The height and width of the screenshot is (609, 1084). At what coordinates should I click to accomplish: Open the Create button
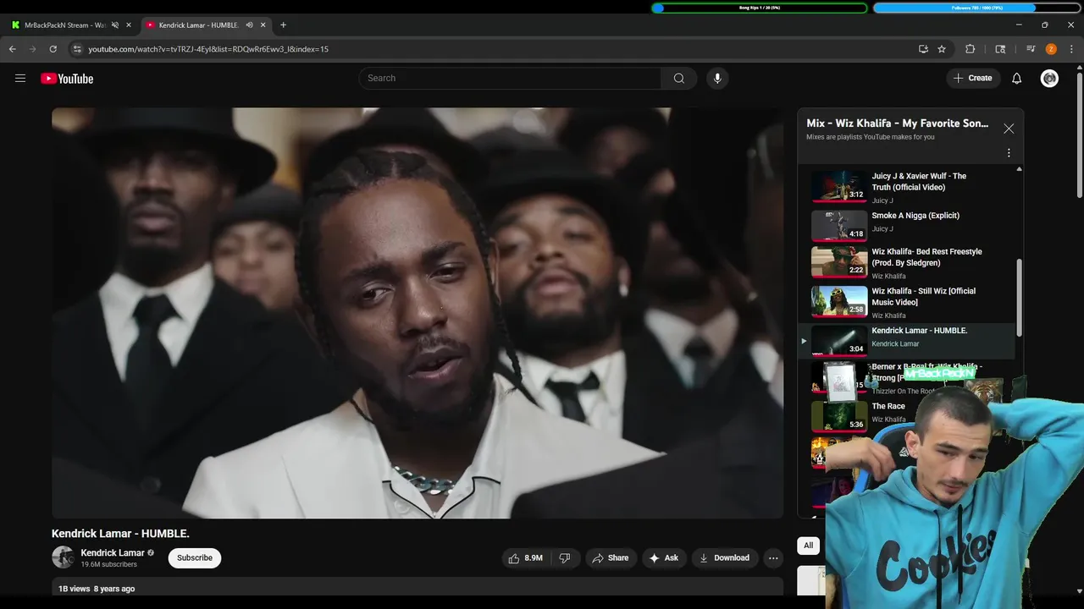pos(972,79)
